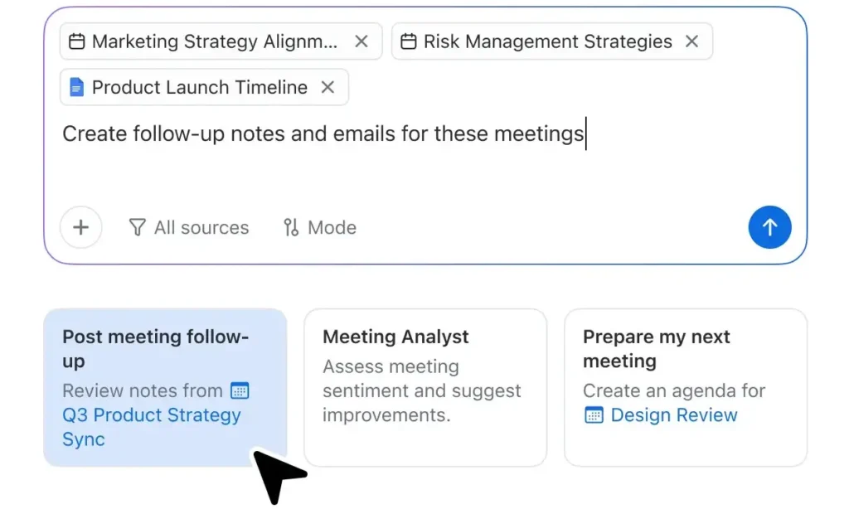Viewport: 849px width, 509px height.
Task: Click the document icon on Product Launch Timeline chip
Action: 76,87
